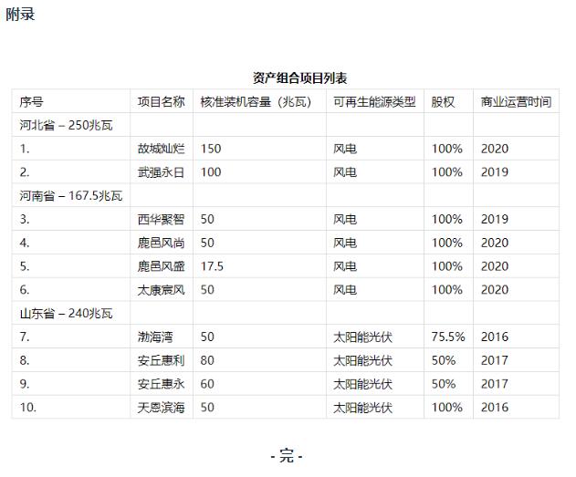The image size is (576, 477).
Task: Click the 可再生能源类型 column header
Action: (373, 101)
